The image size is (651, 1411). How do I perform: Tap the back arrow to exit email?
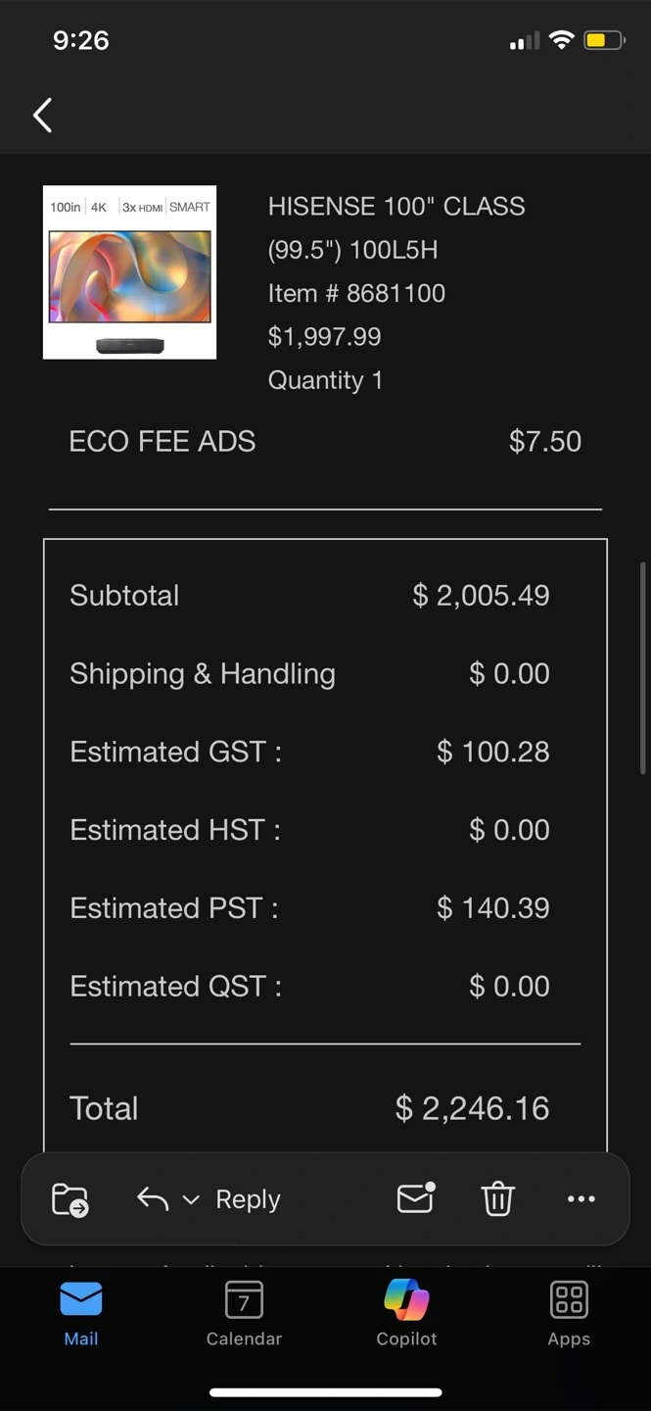point(42,116)
